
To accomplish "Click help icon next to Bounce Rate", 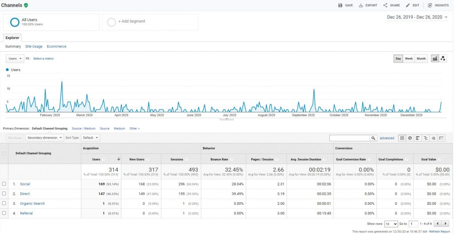I will (x=231, y=160).
